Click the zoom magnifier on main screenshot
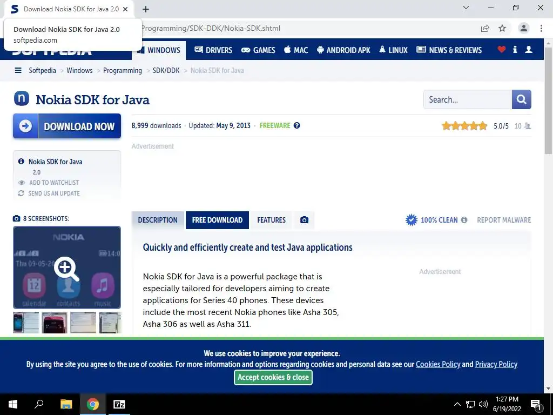Image resolution: width=553 pixels, height=415 pixels. pos(66,269)
